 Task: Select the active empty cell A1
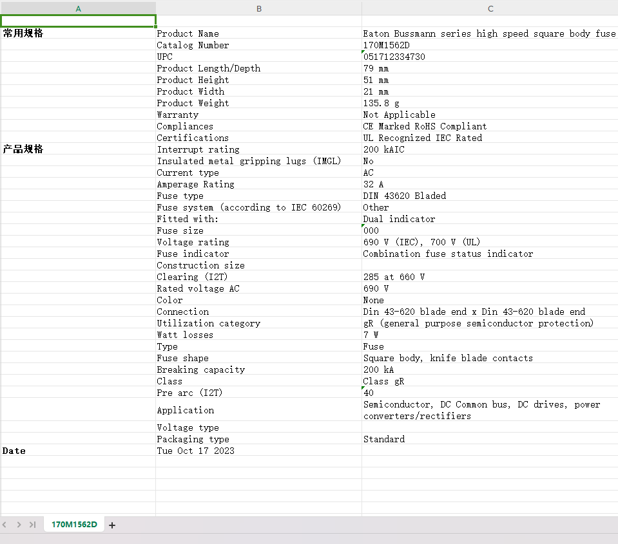pyautogui.click(x=78, y=21)
